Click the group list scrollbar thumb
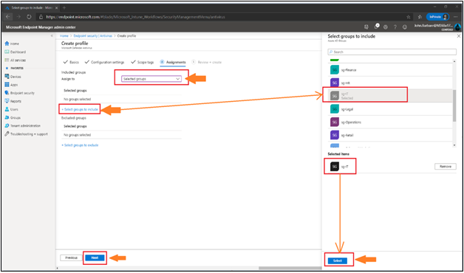Viewport: 464px width, 273px height. [x=454, y=106]
